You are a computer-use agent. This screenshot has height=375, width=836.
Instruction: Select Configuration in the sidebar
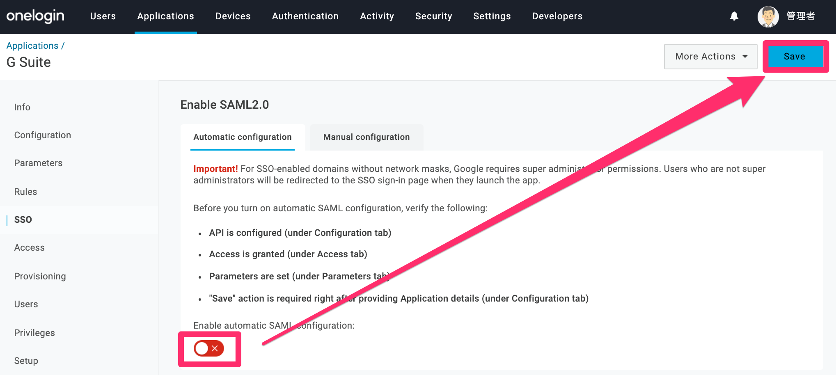tap(43, 135)
